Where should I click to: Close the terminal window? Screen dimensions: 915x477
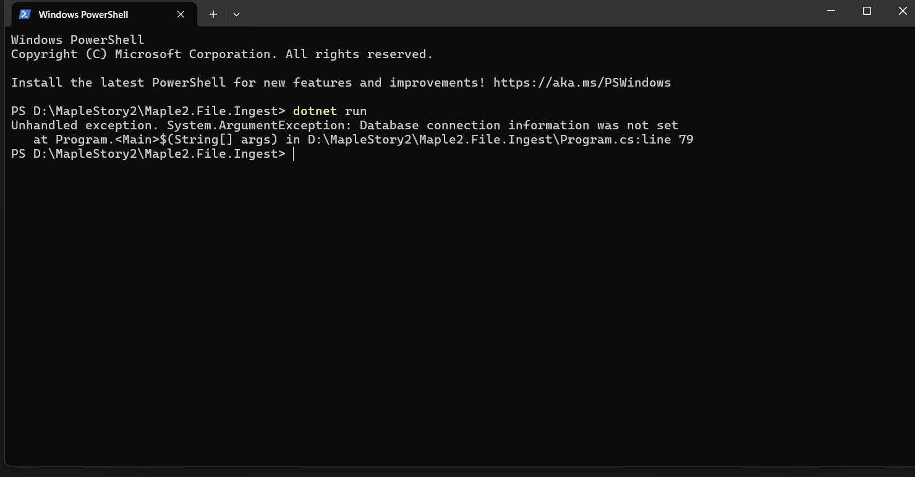(902, 11)
